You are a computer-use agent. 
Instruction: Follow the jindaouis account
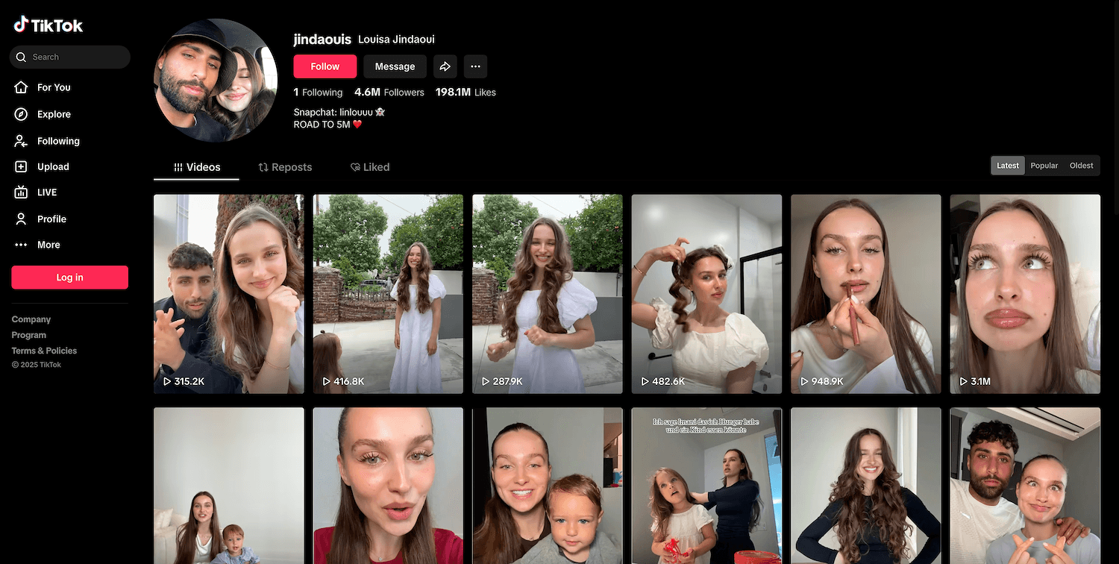[325, 66]
